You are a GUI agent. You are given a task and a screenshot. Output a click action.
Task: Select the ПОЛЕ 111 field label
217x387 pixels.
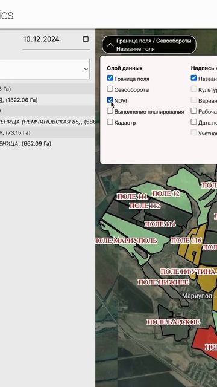(132, 197)
